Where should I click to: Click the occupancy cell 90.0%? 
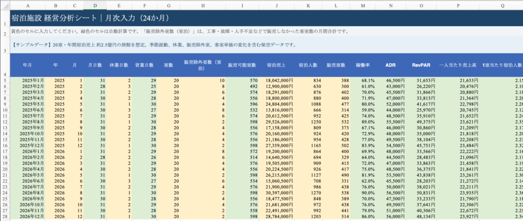click(363, 192)
